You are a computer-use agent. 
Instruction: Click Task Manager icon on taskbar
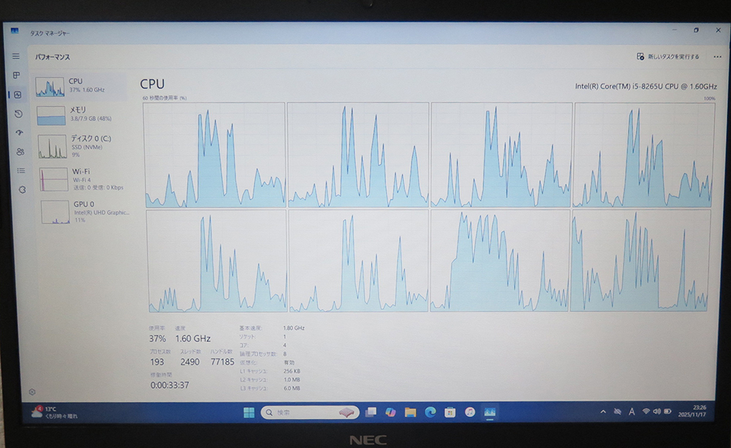click(x=490, y=412)
